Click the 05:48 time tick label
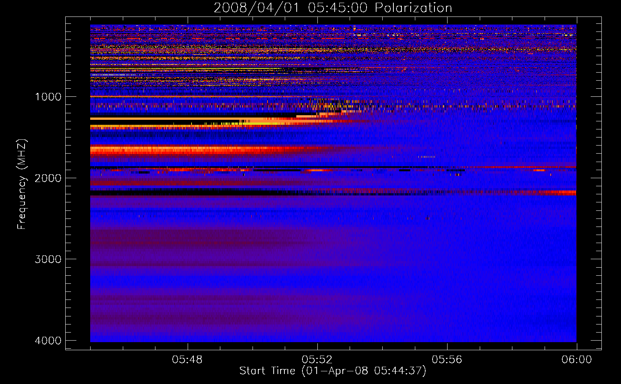This screenshot has width=621, height=384. (187, 360)
